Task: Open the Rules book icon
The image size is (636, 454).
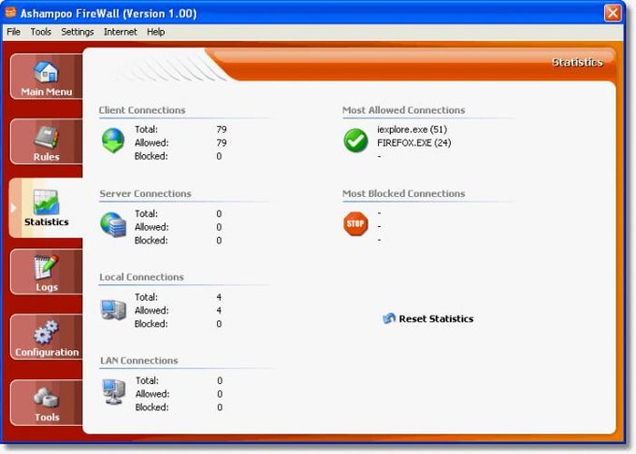Action: pyautogui.click(x=46, y=137)
